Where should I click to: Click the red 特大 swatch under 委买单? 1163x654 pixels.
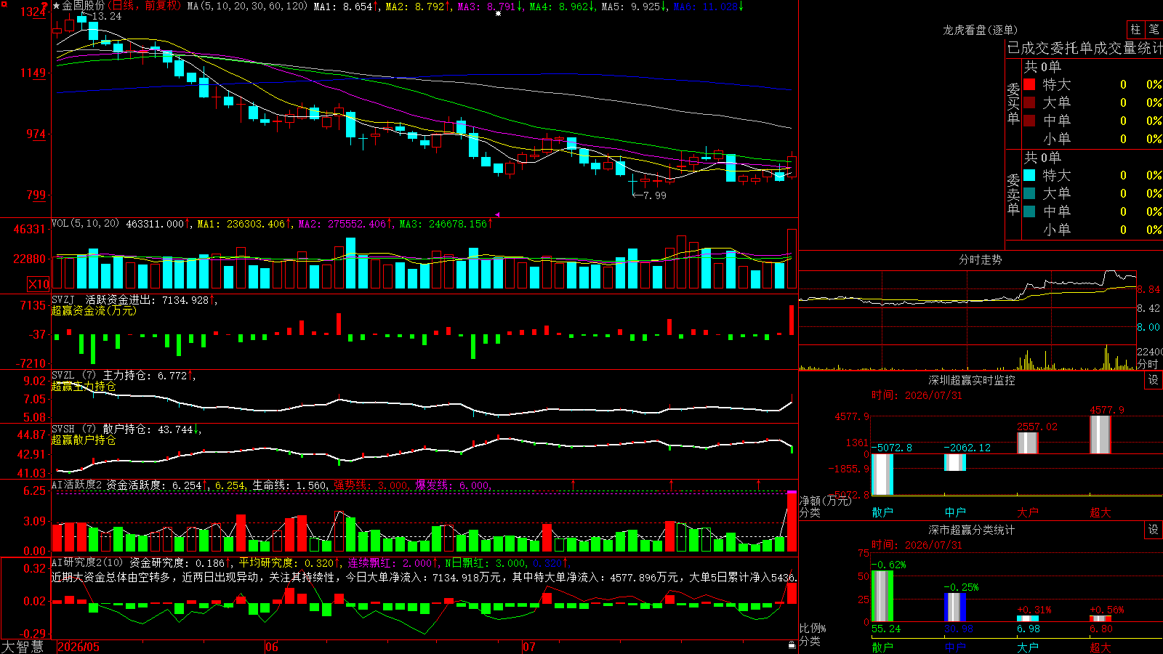click(1029, 84)
